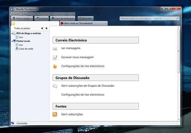
Task: Select the folder tab with yellow folder icon
Action: coord(35,23)
